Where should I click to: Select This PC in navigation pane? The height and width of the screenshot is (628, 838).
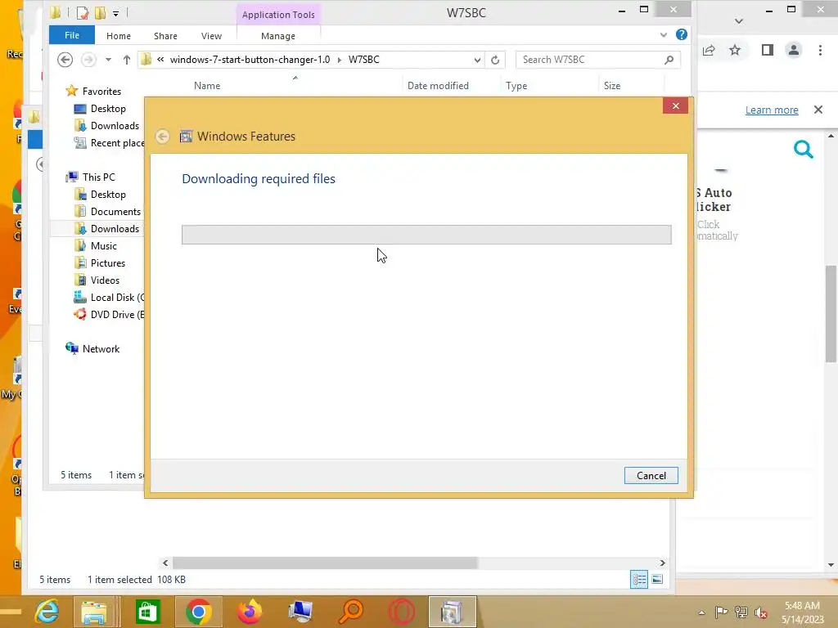(98, 177)
